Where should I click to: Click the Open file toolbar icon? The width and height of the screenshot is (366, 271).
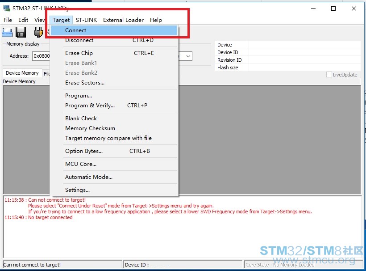[7, 32]
